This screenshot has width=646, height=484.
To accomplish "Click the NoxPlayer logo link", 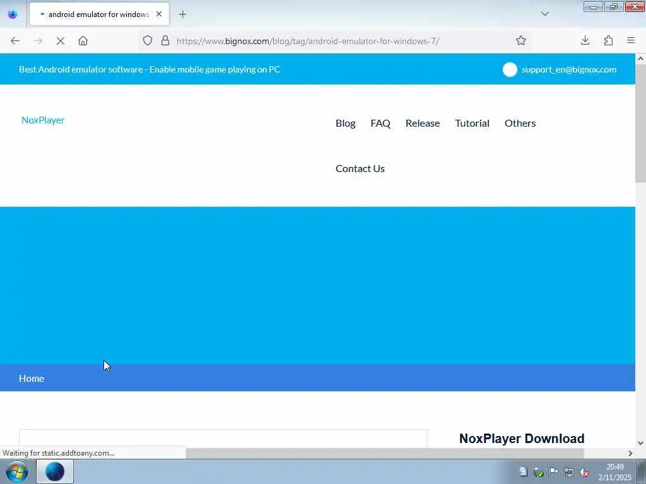I will click(x=43, y=120).
